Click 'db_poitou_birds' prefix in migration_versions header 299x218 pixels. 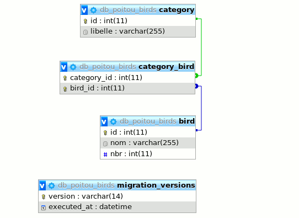(x=86, y=185)
